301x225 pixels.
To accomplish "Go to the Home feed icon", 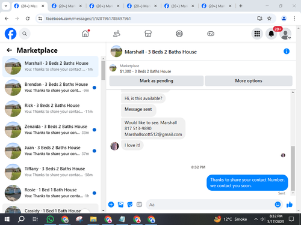I will (x=85, y=34).
